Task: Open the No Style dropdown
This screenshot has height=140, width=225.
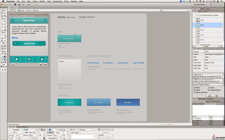Action: (106, 135)
